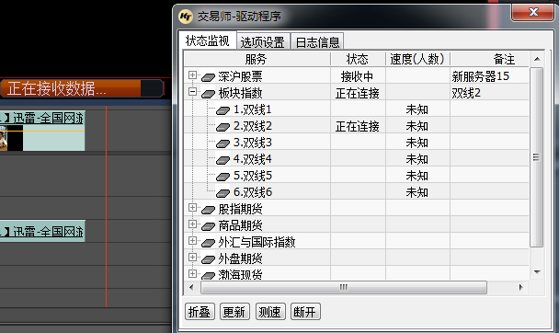Click the vertical scrollbar thumb
This screenshot has width=559, height=333.
(x=537, y=157)
